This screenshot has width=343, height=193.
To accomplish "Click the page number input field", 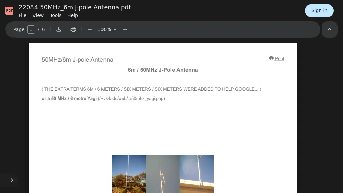I will [31, 29].
